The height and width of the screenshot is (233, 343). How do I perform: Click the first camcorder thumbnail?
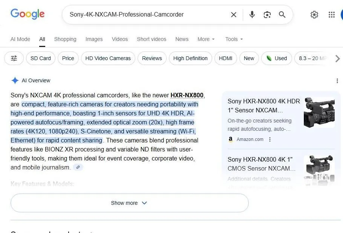pyautogui.click(x=319, y=112)
